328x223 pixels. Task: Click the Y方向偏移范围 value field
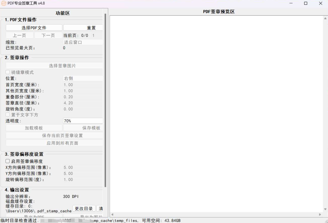83,173
